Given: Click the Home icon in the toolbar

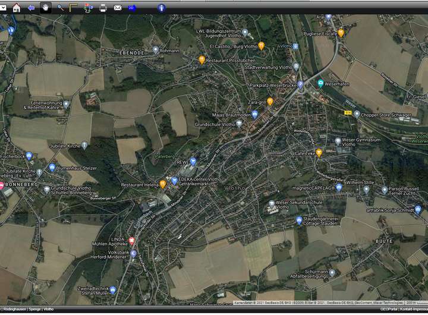Looking at the screenshot, I should click(16, 8).
